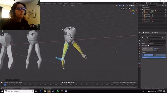The width and height of the screenshot is (167, 93).
Task: Switch to wireframe viewport shading
Action: (x=130, y=5)
